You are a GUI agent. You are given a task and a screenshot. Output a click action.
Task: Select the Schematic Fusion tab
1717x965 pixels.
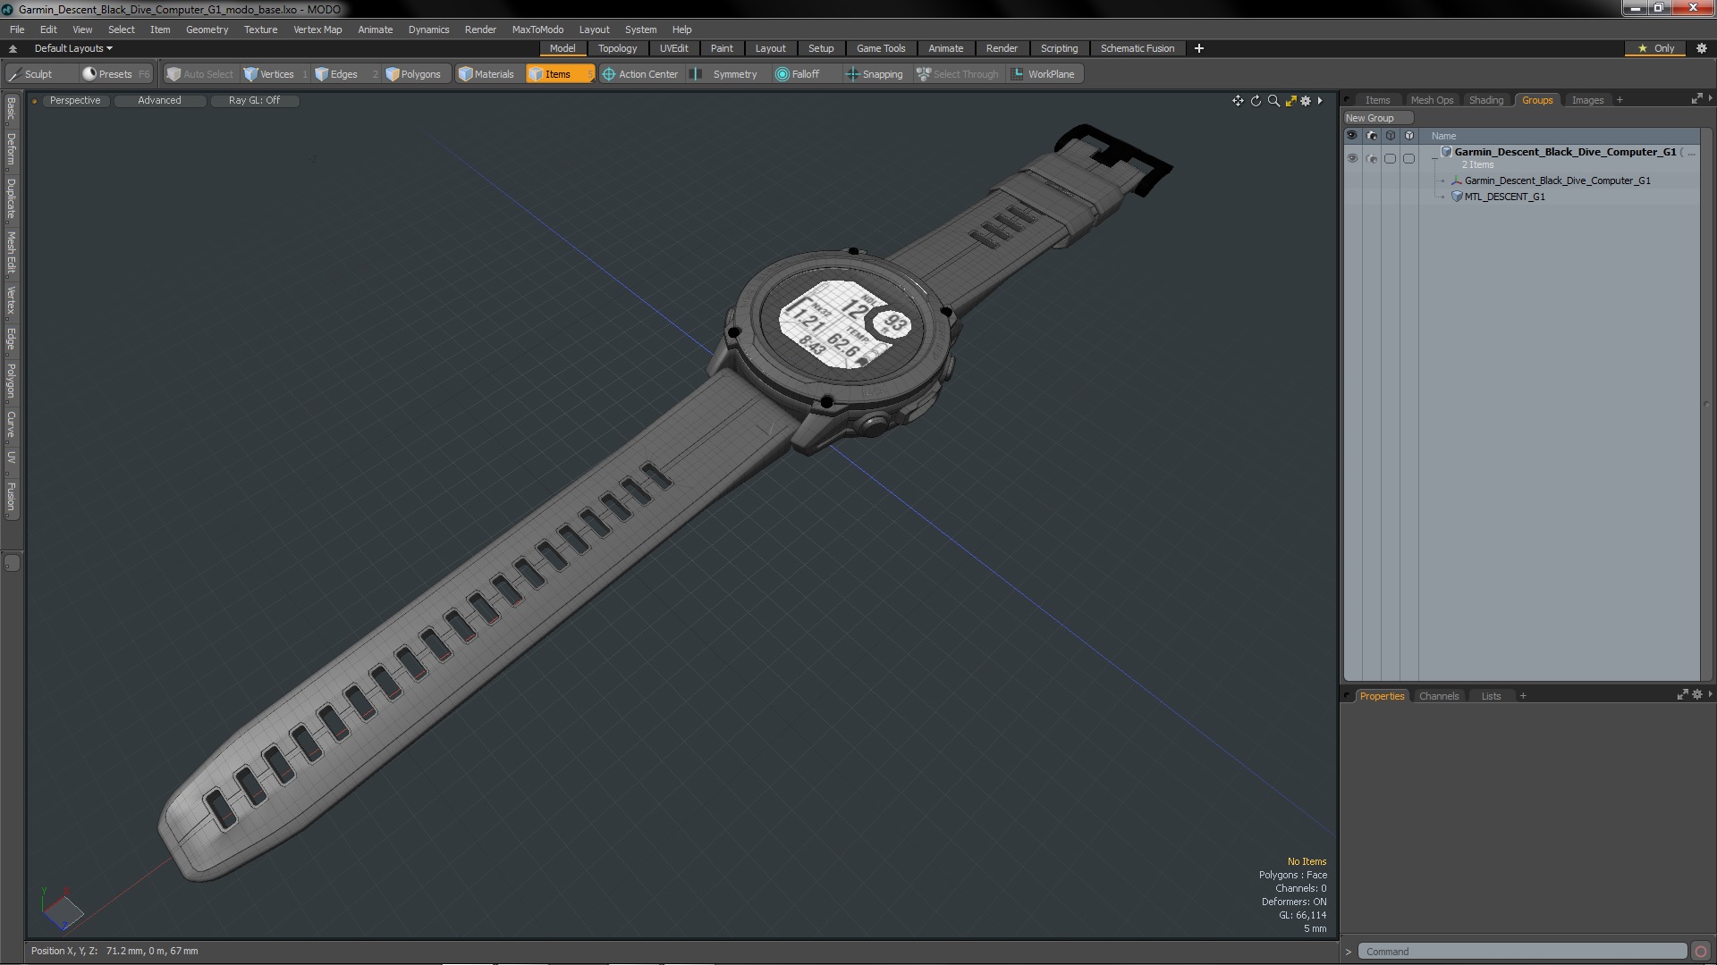click(x=1137, y=48)
